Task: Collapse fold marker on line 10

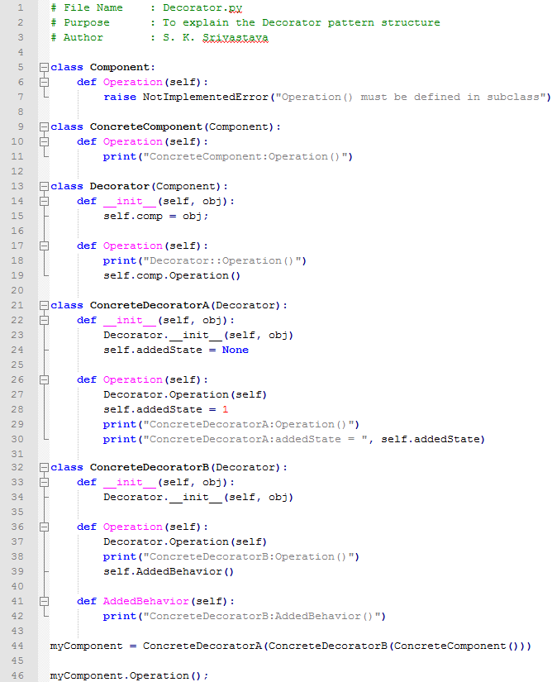Action: [44, 142]
